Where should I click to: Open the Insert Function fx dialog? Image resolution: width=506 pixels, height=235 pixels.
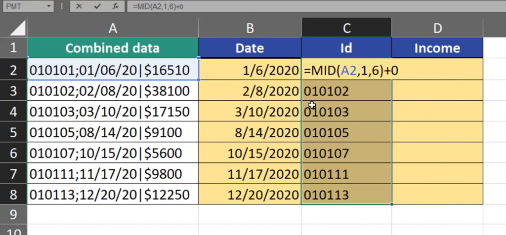[115, 6]
